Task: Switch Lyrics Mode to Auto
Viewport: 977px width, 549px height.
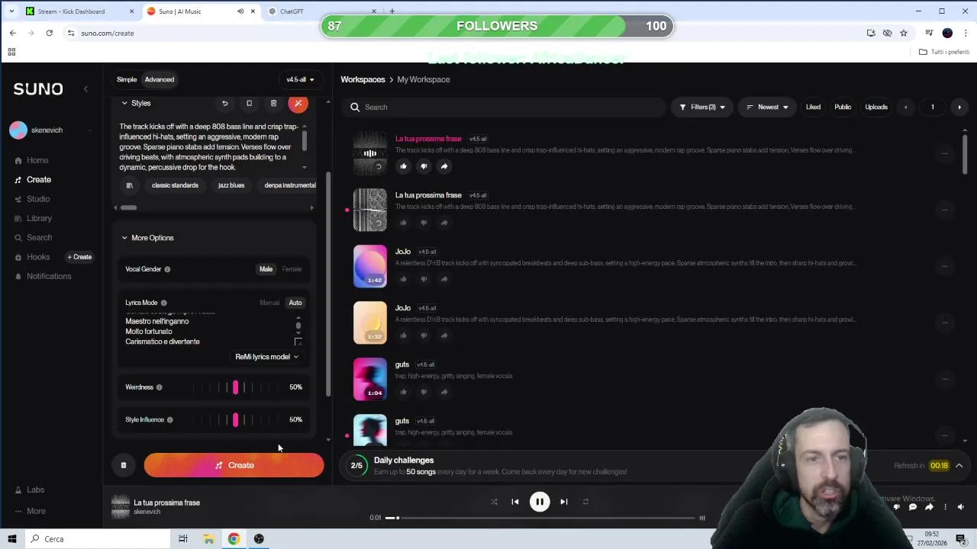Action: pos(295,303)
